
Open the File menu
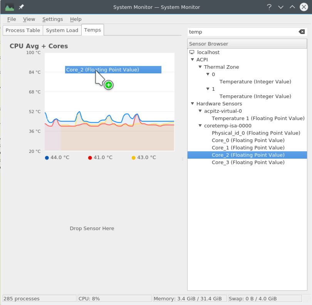pos(12,19)
